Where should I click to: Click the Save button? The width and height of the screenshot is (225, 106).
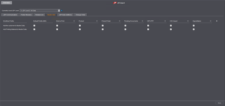219,103
